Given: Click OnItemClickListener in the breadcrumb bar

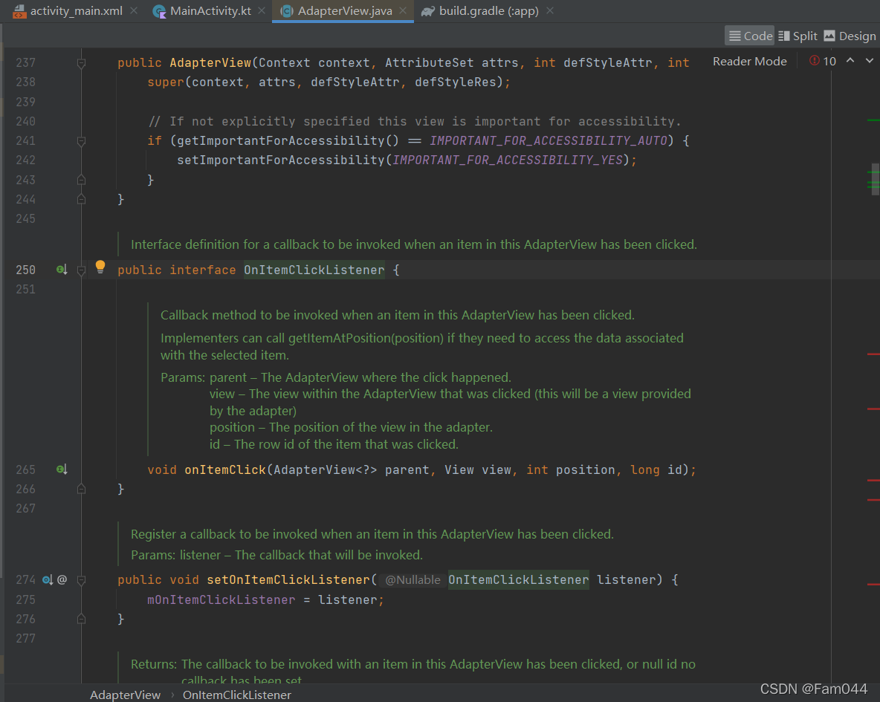Looking at the screenshot, I should coord(237,695).
